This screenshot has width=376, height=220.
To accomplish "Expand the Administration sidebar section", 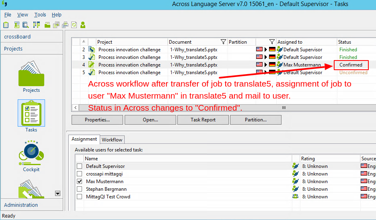I will pyautogui.click(x=32, y=205).
